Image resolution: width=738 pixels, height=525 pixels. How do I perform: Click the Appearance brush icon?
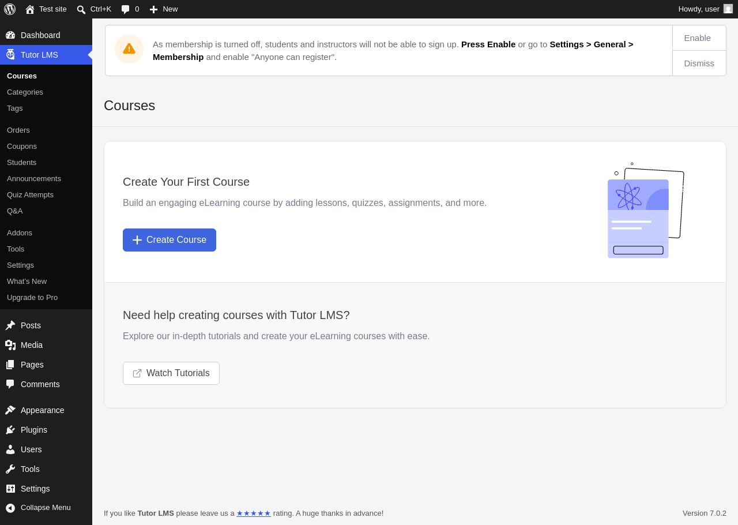[10, 410]
